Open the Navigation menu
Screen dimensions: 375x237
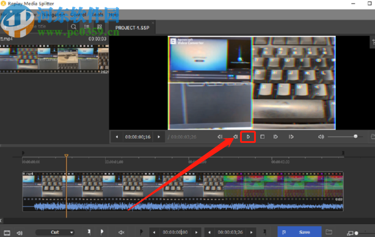click(53, 15)
